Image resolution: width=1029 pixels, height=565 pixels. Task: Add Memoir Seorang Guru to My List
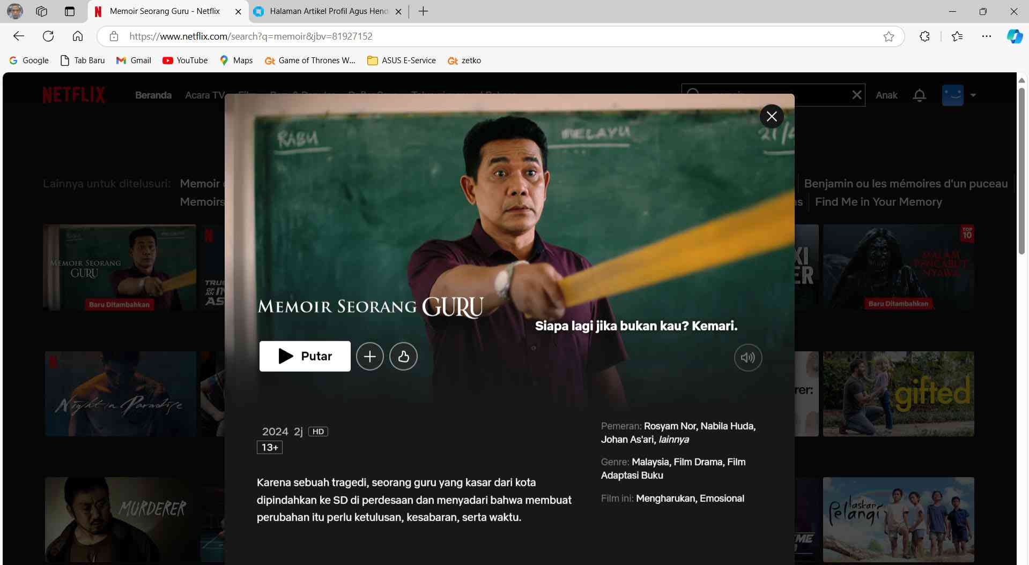click(x=370, y=357)
